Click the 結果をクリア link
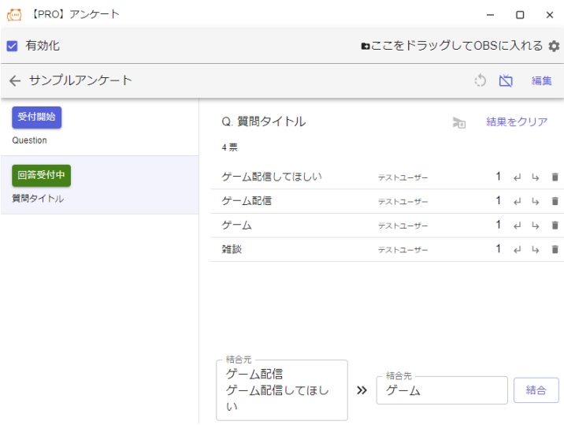 516,122
